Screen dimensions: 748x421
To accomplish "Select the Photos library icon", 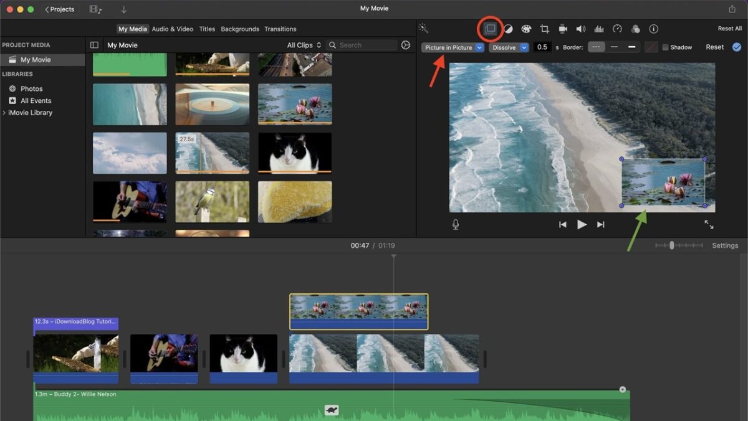I will coord(12,89).
